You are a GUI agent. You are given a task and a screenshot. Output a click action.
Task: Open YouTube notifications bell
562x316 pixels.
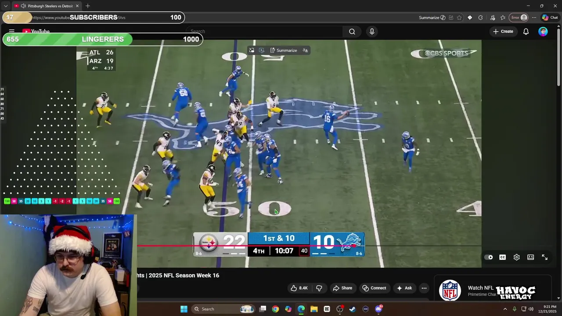coord(526,32)
